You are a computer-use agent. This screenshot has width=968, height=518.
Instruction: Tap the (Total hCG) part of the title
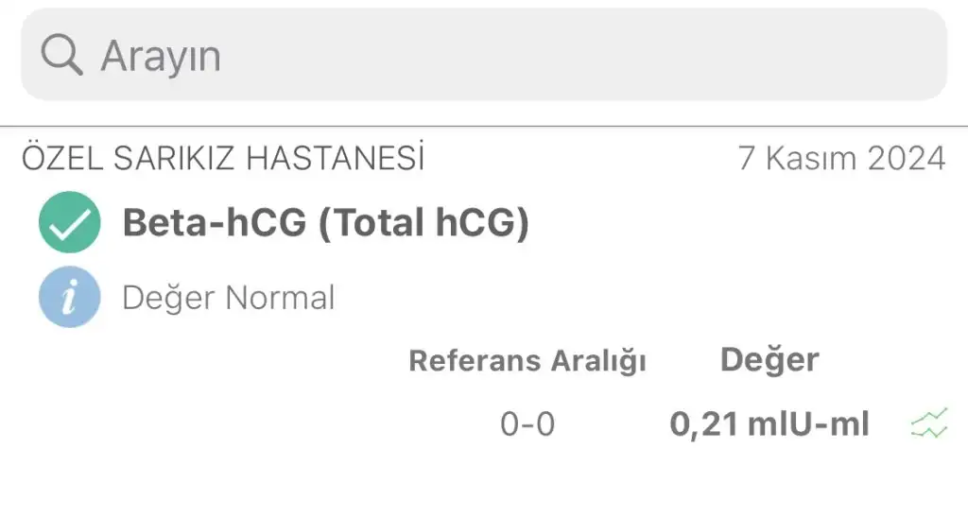pos(424,223)
